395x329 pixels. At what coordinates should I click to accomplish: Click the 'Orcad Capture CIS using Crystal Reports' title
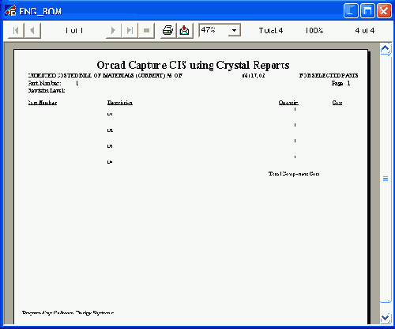[x=193, y=65]
